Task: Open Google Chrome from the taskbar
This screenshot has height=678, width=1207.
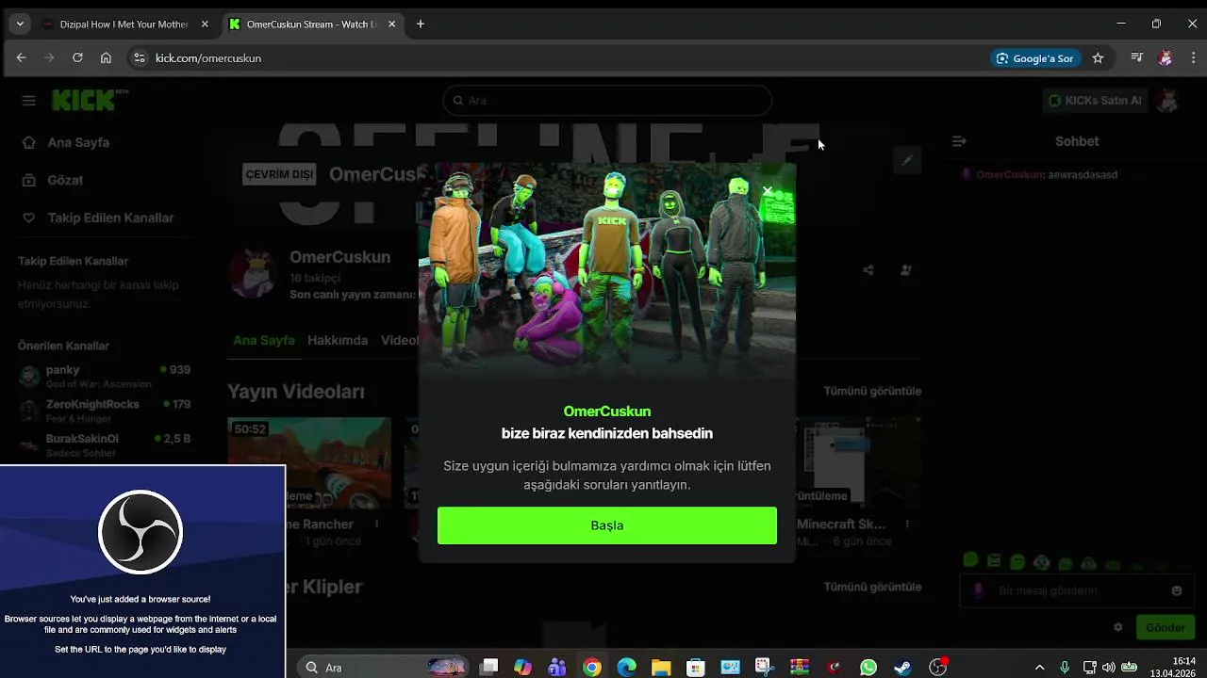Action: [x=592, y=667]
